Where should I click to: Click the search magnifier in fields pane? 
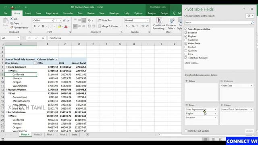[252, 23]
